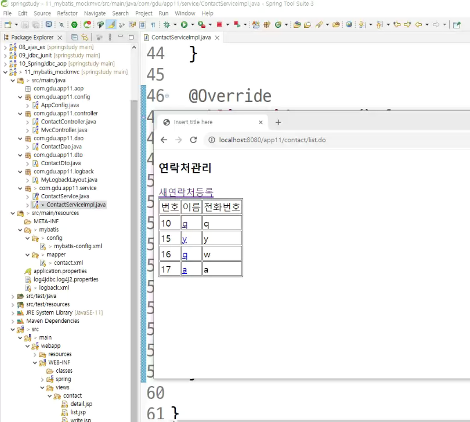Open the New wizard dropdown arrow
470x422 pixels.
(x=16, y=24)
